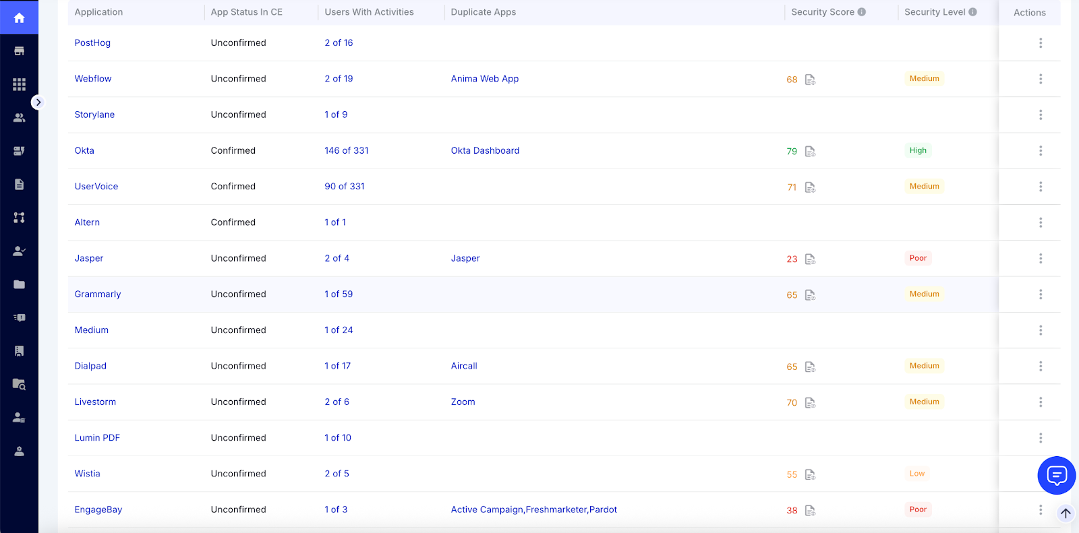Open actions menu for Jasper row
Viewport: 1079px width, 533px height.
tap(1041, 258)
